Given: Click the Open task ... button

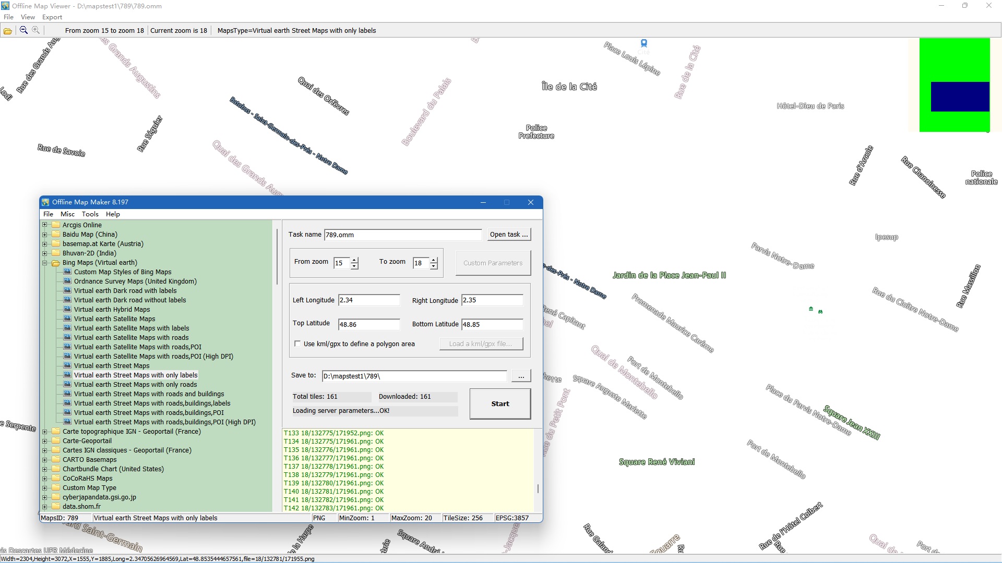Looking at the screenshot, I should click(x=509, y=235).
